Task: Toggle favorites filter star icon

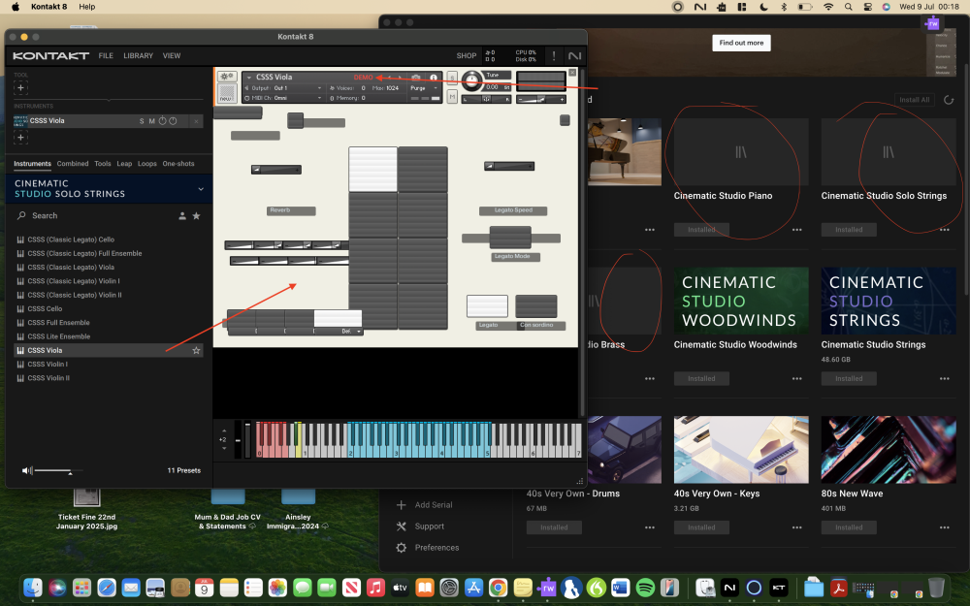Action: coord(196,216)
